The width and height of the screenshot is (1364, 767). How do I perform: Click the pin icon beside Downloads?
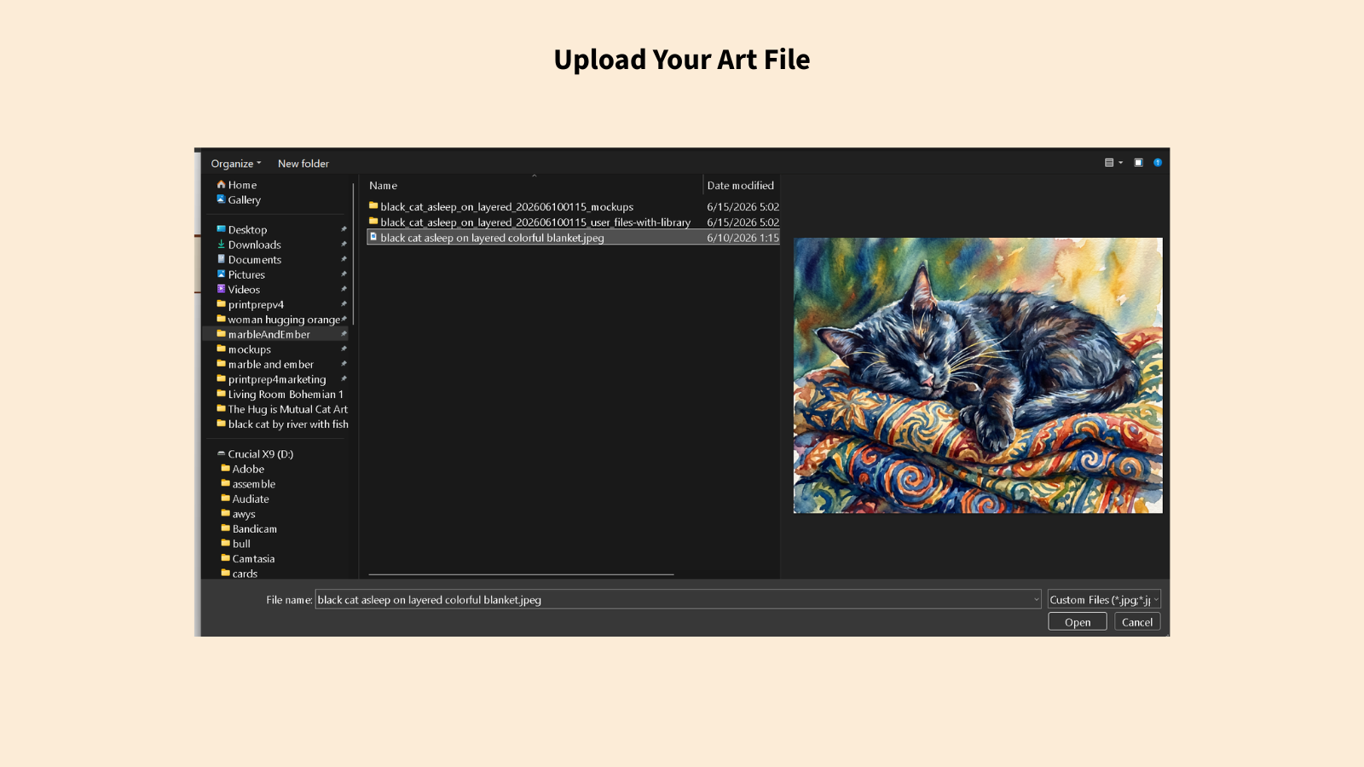(344, 245)
